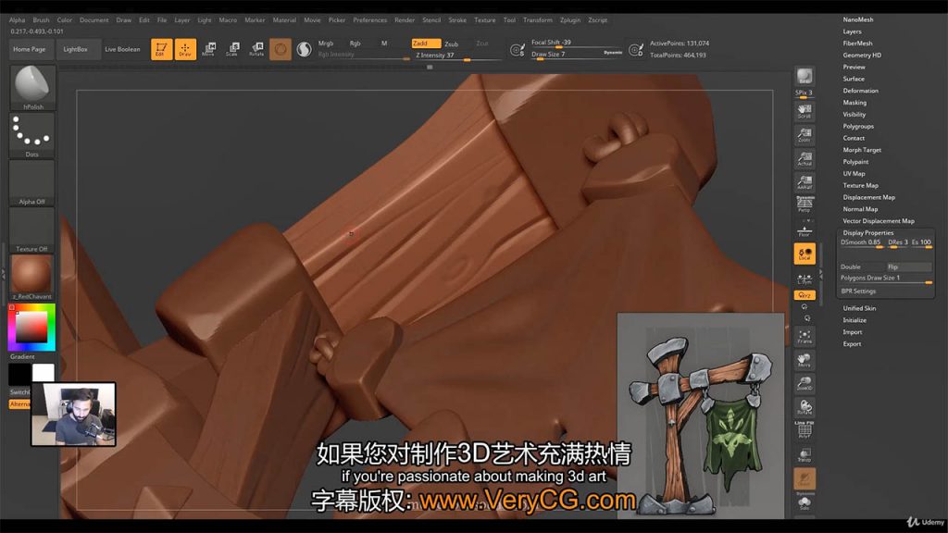The width and height of the screenshot is (948, 533).
Task: Click the Export button
Action: [852, 344]
